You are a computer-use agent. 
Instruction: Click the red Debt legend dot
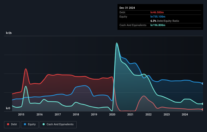pyautogui.click(x=8, y=124)
